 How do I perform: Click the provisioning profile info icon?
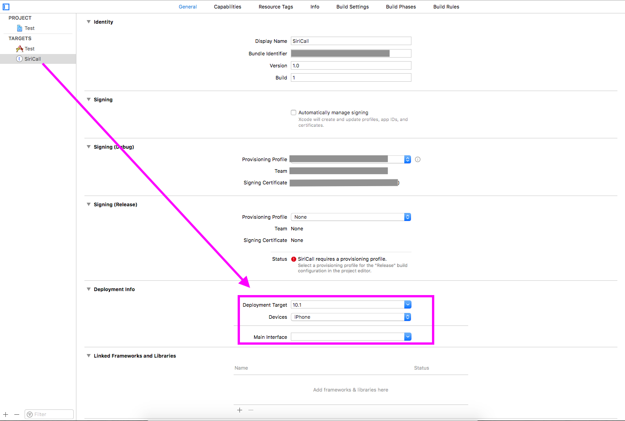tap(418, 159)
